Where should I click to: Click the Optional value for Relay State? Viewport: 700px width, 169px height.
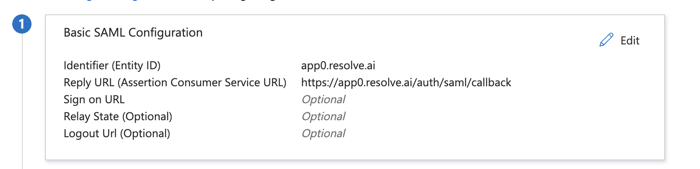pos(323,117)
